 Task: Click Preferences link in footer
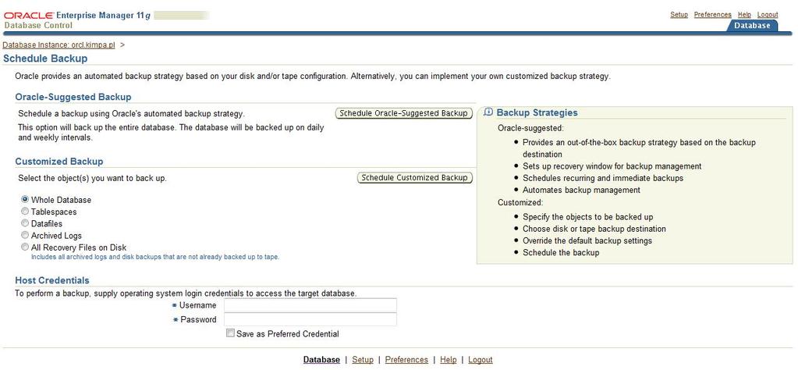coord(406,359)
